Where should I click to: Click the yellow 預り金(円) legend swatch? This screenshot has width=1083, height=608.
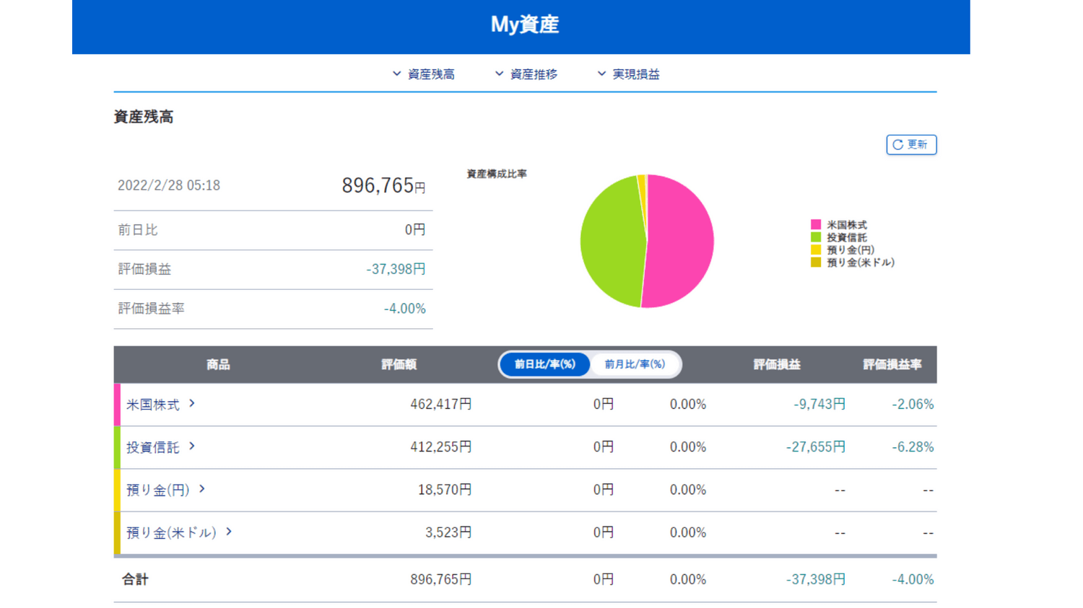point(816,250)
